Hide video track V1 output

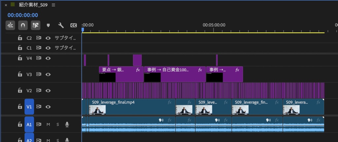(x=48, y=106)
